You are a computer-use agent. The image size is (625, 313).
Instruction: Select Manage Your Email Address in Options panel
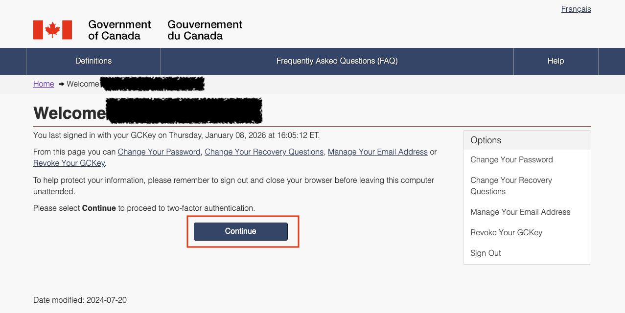click(x=520, y=212)
